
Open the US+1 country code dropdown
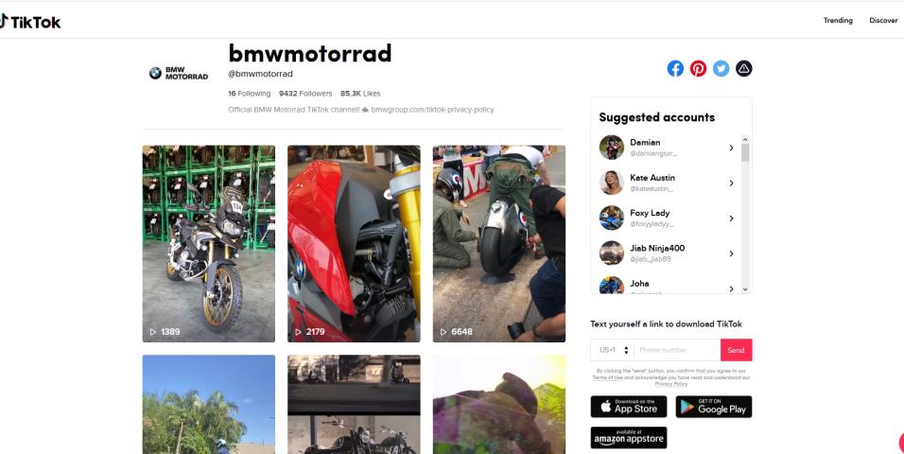click(x=612, y=350)
